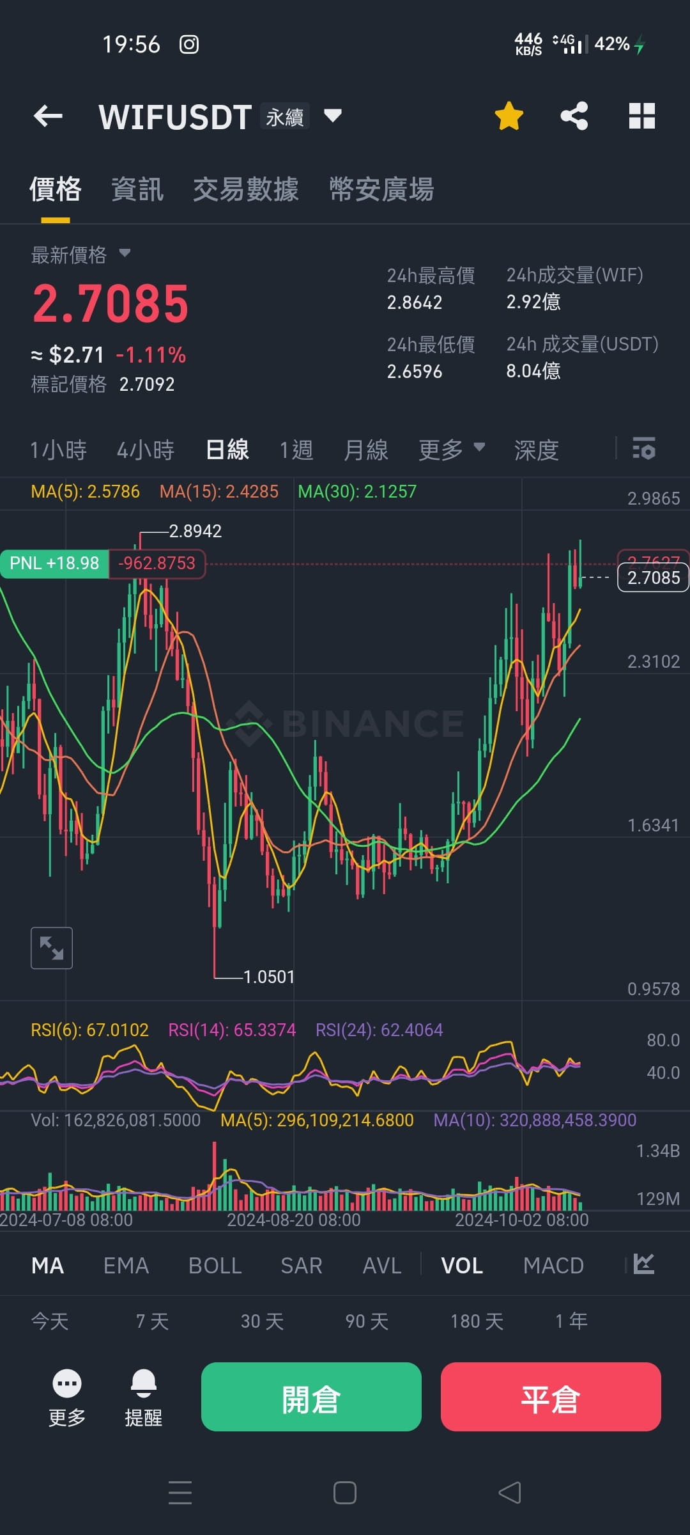Select the 180 天 range
The height and width of the screenshot is (1535, 690).
tap(477, 1321)
